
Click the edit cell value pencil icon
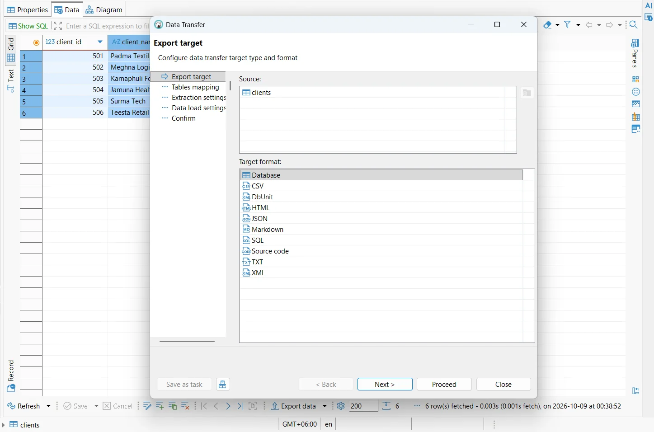click(147, 406)
